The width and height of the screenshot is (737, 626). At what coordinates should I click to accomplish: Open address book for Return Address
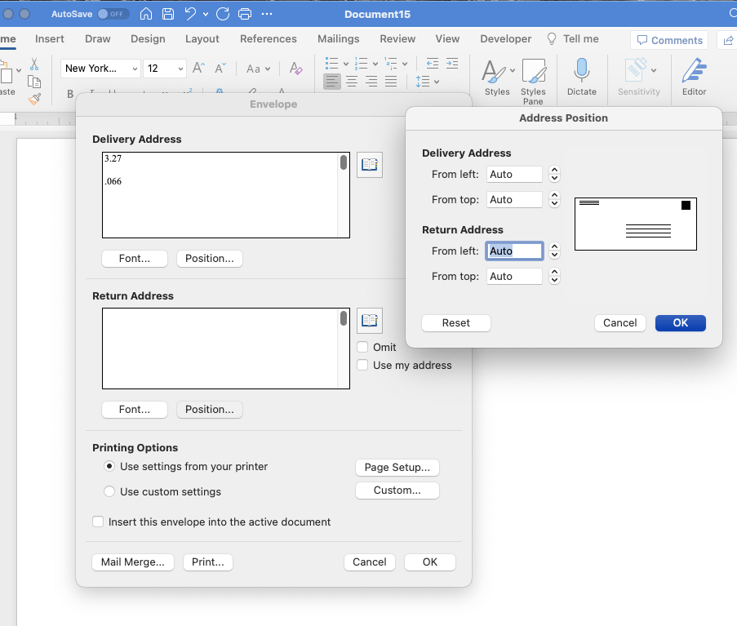370,321
